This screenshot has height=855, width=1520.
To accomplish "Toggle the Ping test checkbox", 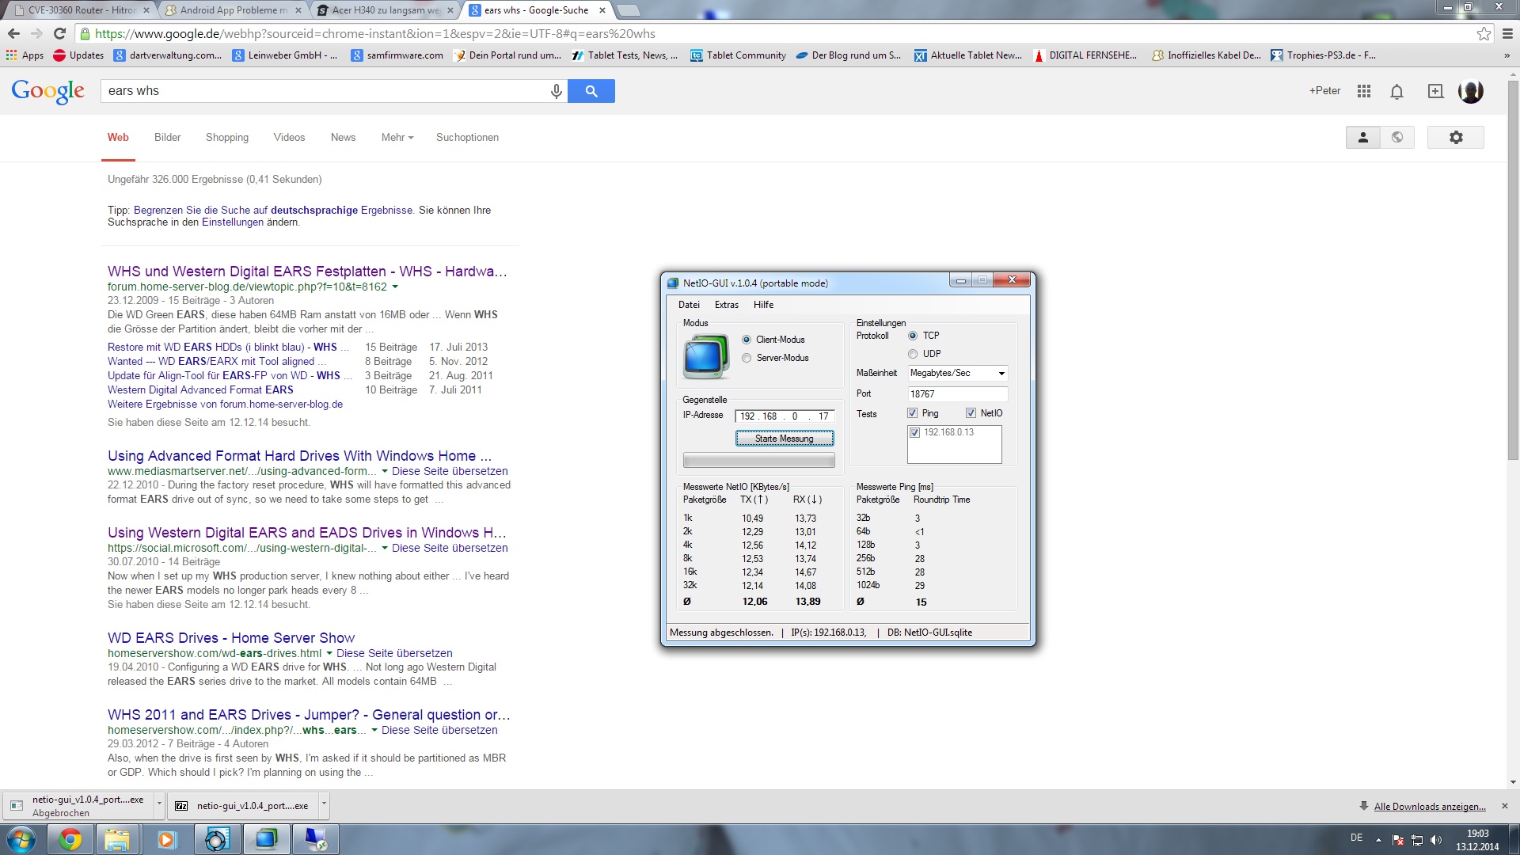I will click(913, 413).
